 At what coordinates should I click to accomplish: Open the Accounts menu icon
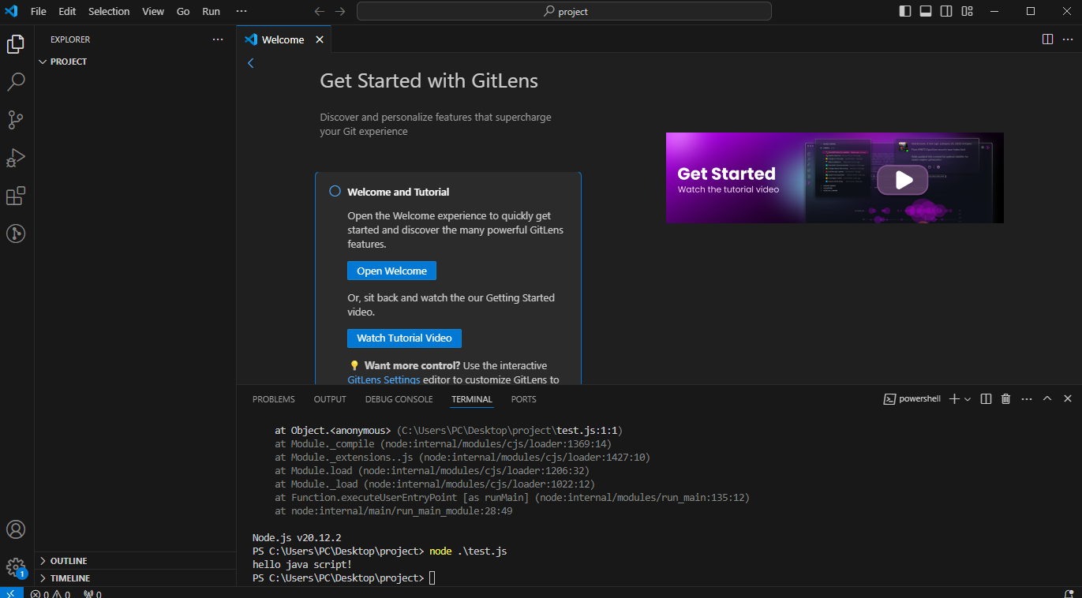(x=16, y=529)
